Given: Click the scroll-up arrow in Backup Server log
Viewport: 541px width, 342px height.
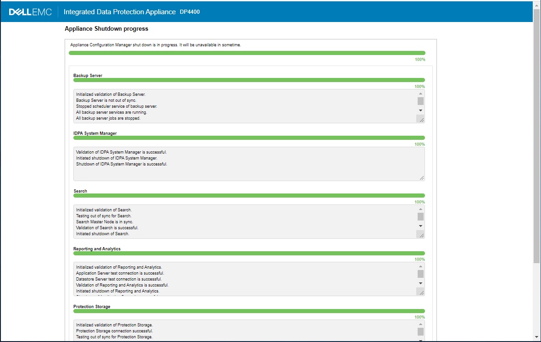Looking at the screenshot, I should [420, 93].
